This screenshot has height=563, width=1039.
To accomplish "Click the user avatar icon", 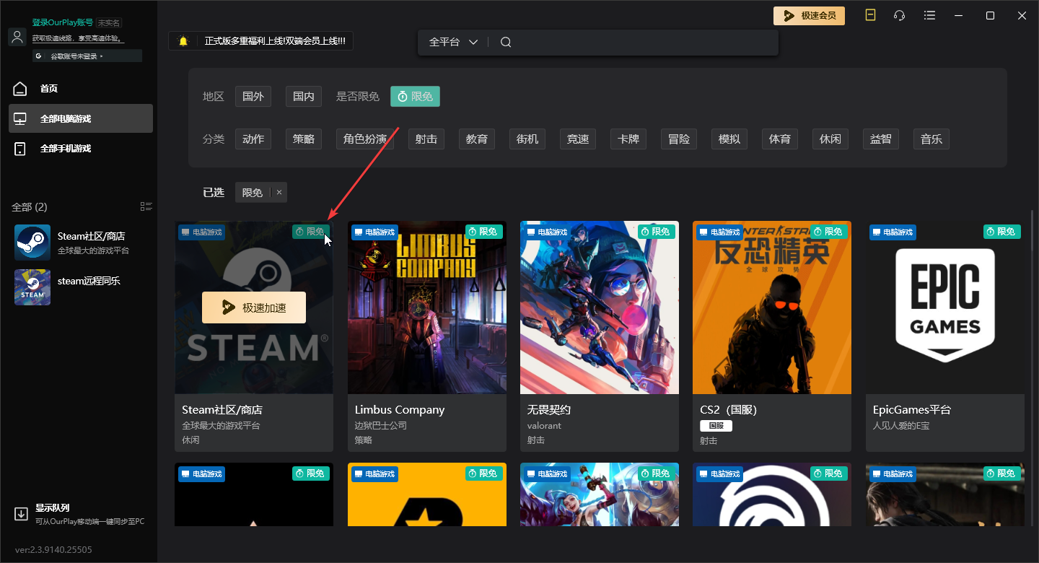I will (x=17, y=37).
